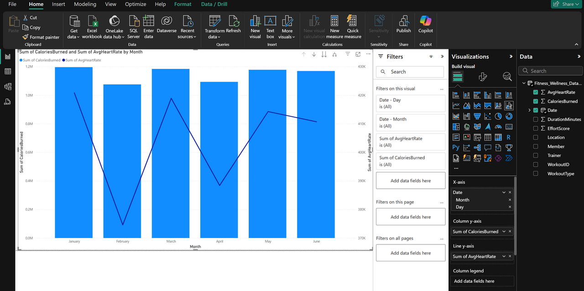Click the Search box in Filters pane

[x=410, y=72]
